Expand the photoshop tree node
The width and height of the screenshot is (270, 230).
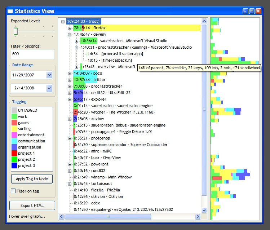pyautogui.click(x=70, y=138)
